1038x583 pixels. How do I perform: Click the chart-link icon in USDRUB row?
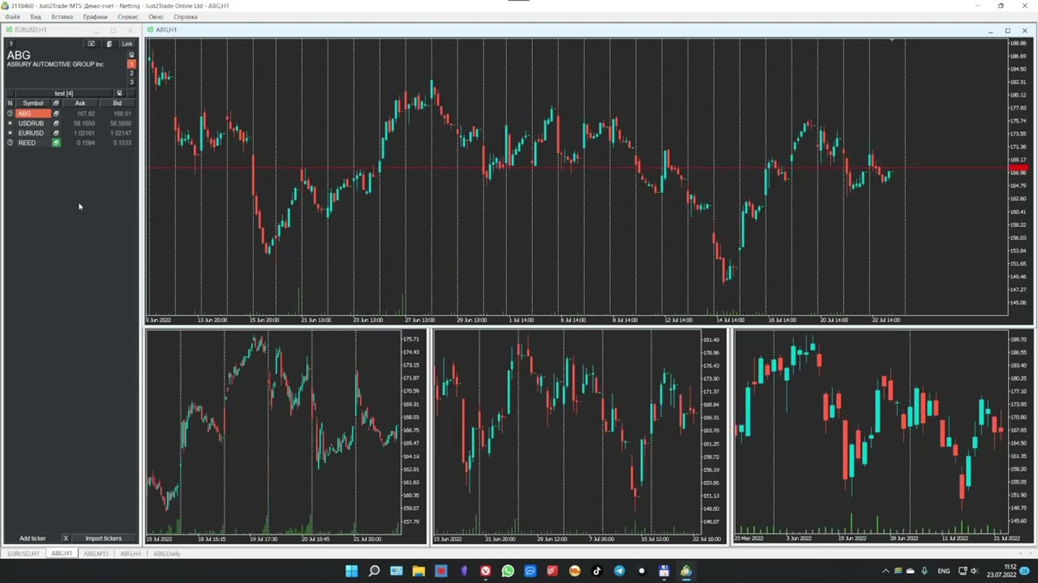(x=56, y=123)
